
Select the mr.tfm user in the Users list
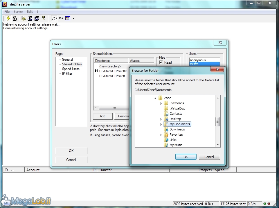click(x=204, y=64)
